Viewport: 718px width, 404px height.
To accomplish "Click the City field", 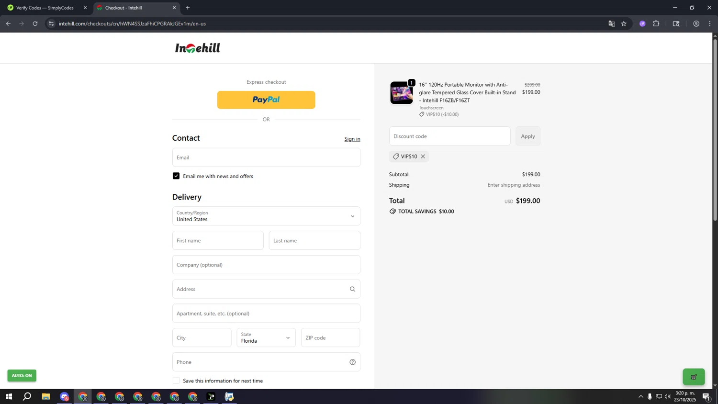I will (x=202, y=337).
